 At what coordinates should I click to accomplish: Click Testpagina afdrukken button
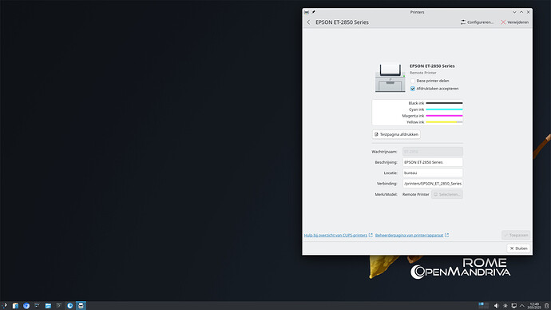click(396, 134)
